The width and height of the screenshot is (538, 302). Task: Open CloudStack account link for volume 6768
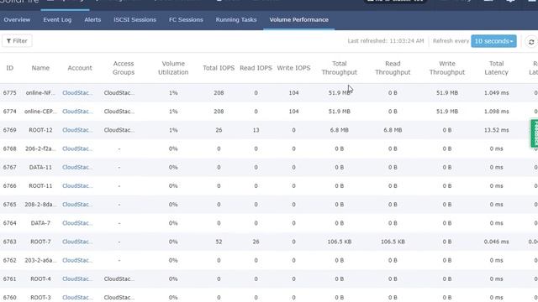coord(77,148)
